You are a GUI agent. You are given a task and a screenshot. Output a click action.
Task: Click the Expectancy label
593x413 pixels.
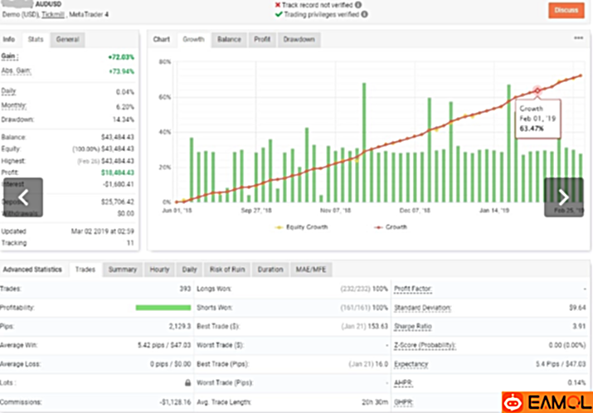411,364
